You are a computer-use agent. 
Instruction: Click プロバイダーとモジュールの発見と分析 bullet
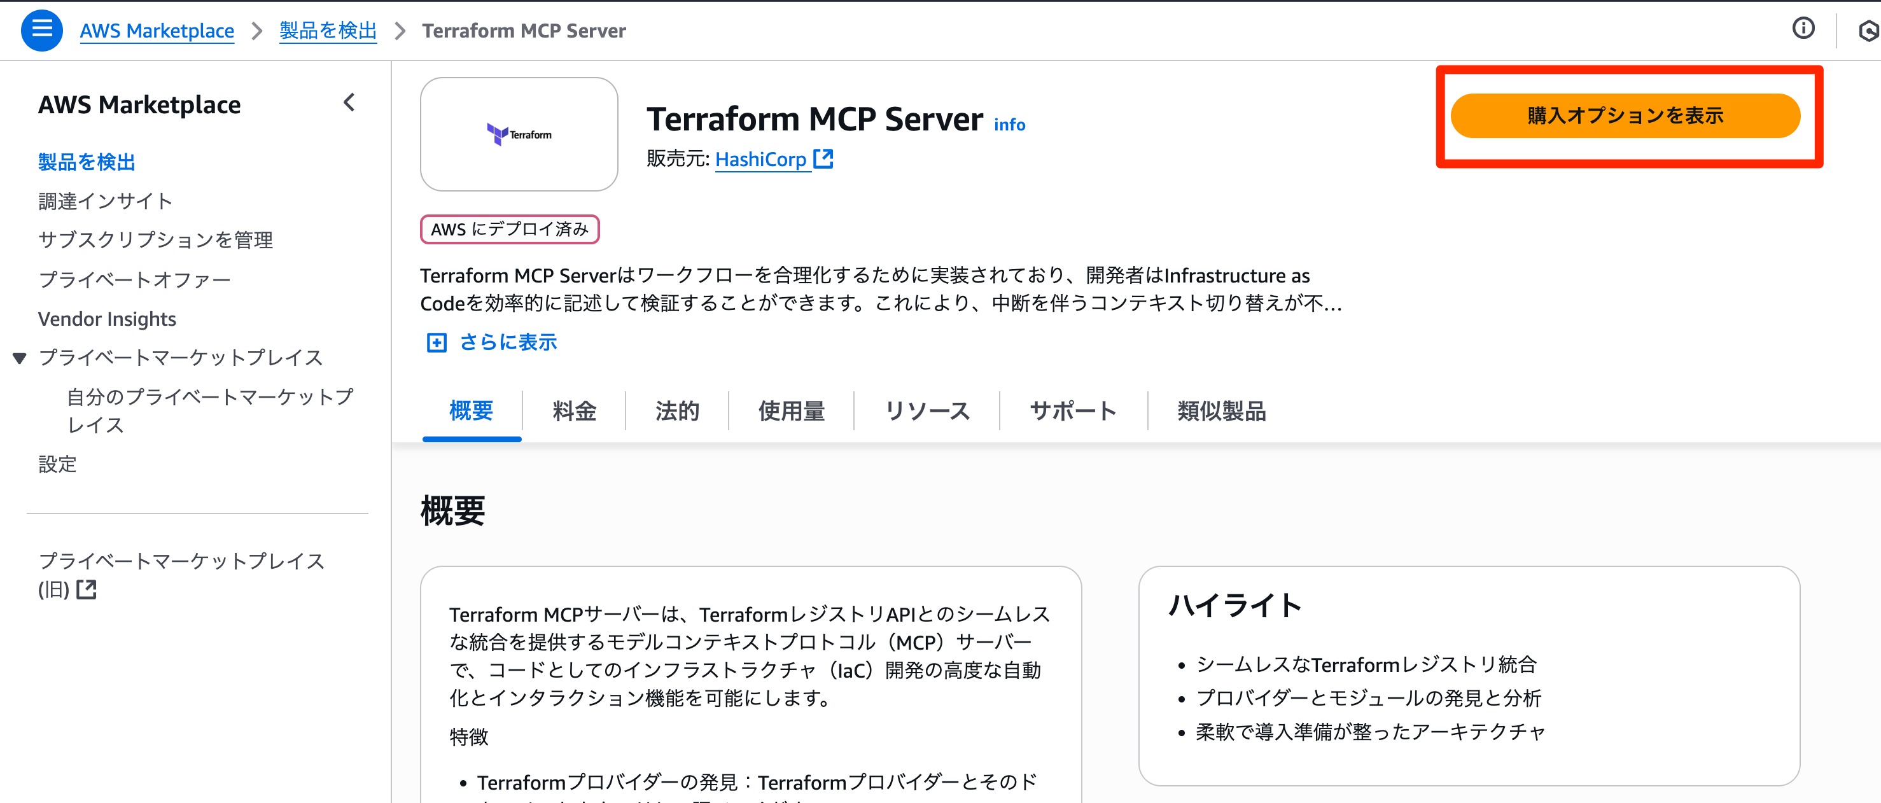click(x=1368, y=698)
